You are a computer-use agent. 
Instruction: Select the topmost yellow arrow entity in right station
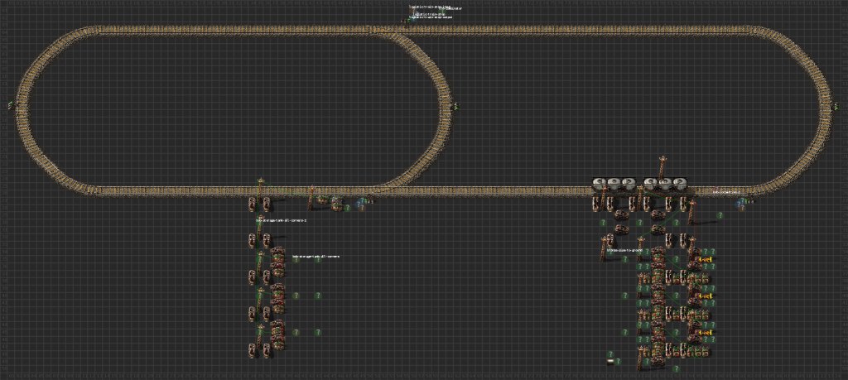click(706, 259)
